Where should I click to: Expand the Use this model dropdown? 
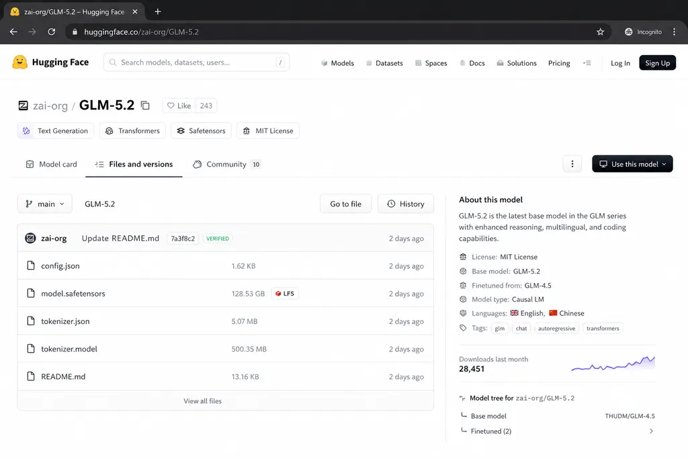[x=632, y=164]
